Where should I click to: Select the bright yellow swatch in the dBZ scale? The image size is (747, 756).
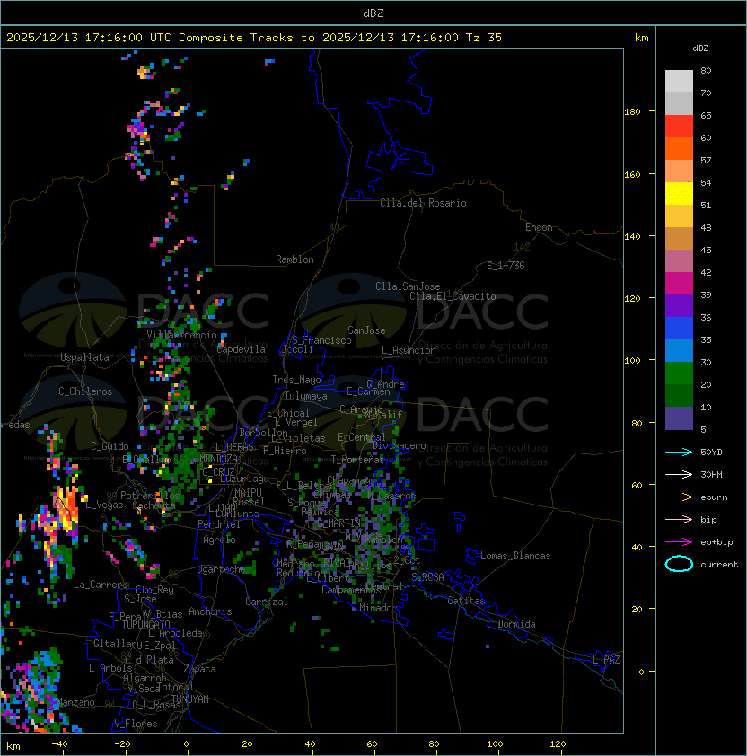pyautogui.click(x=679, y=194)
